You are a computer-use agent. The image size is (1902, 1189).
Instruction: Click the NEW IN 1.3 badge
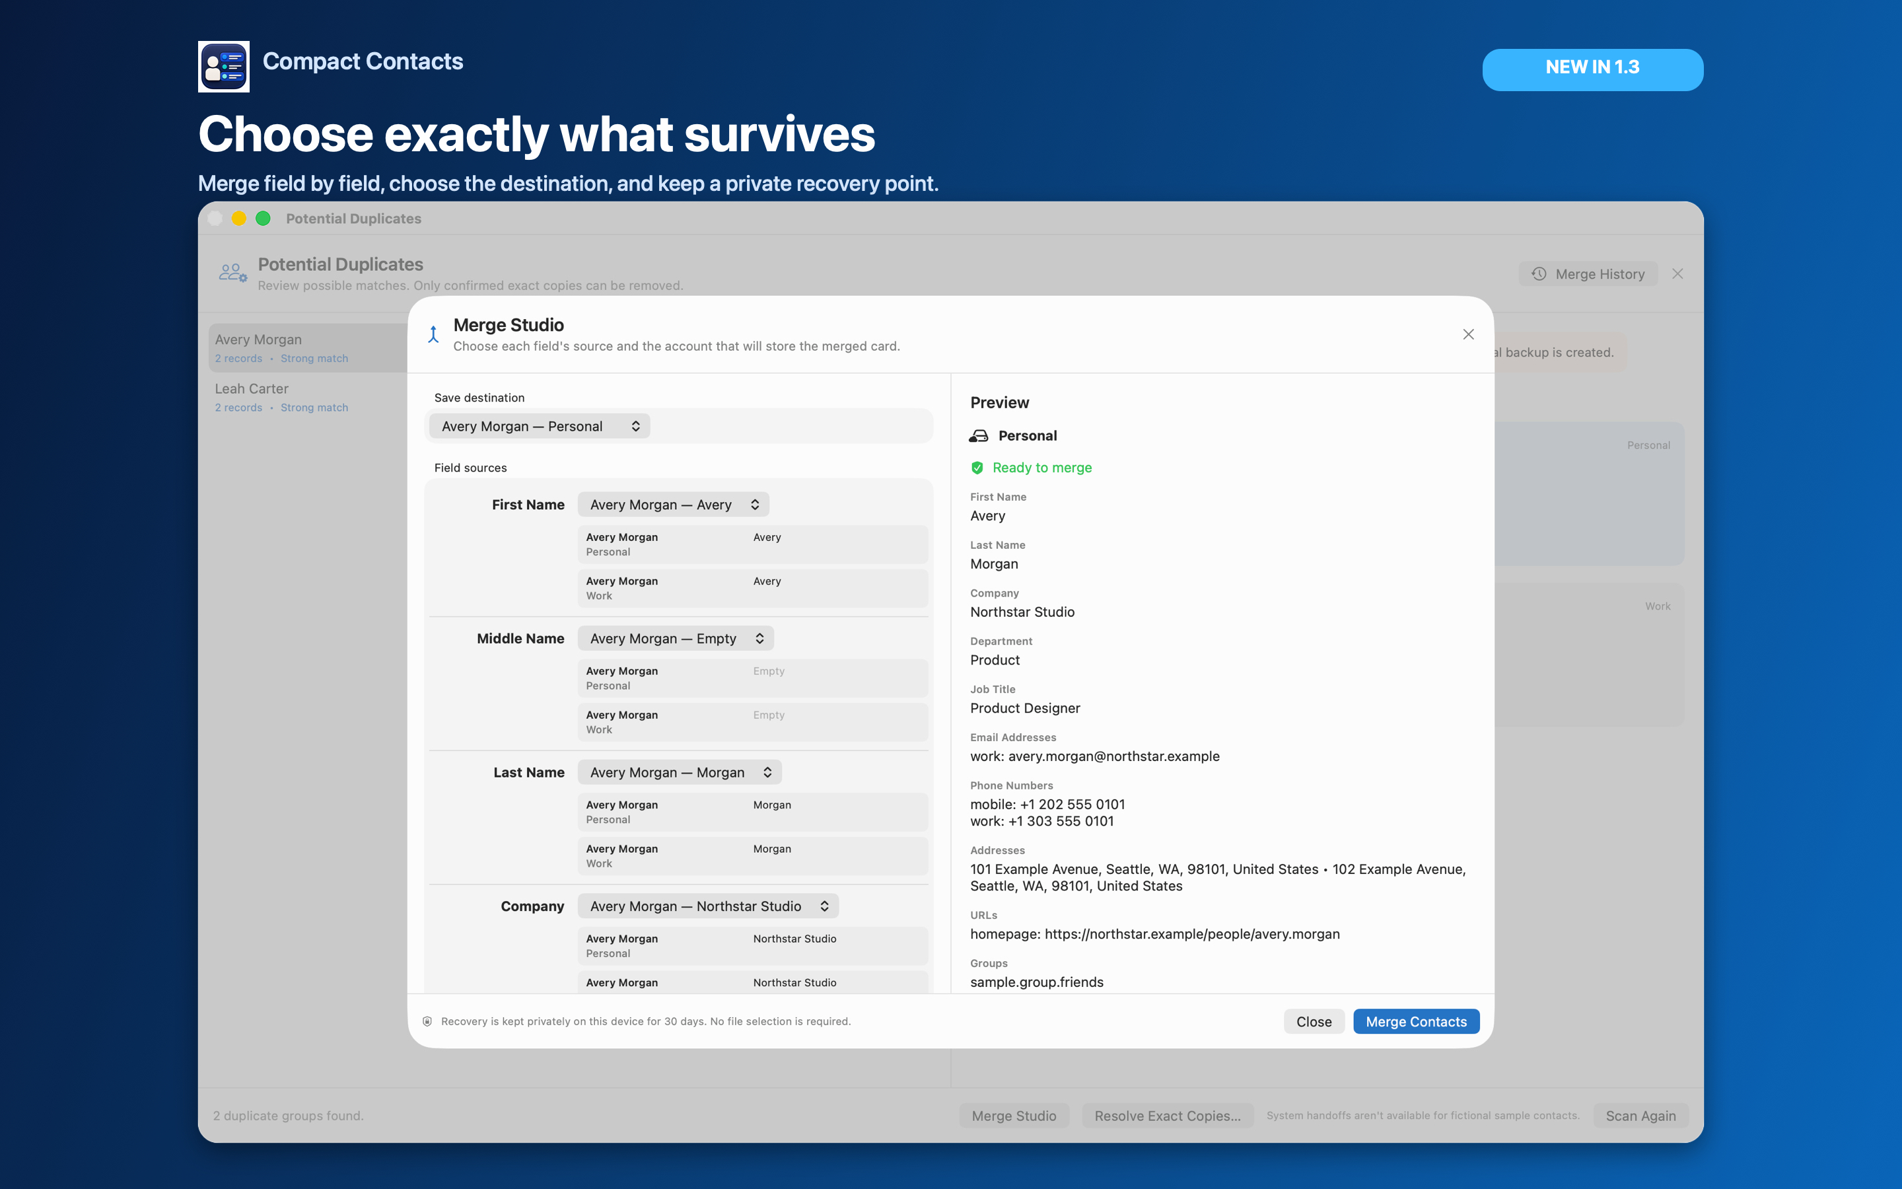(1592, 69)
